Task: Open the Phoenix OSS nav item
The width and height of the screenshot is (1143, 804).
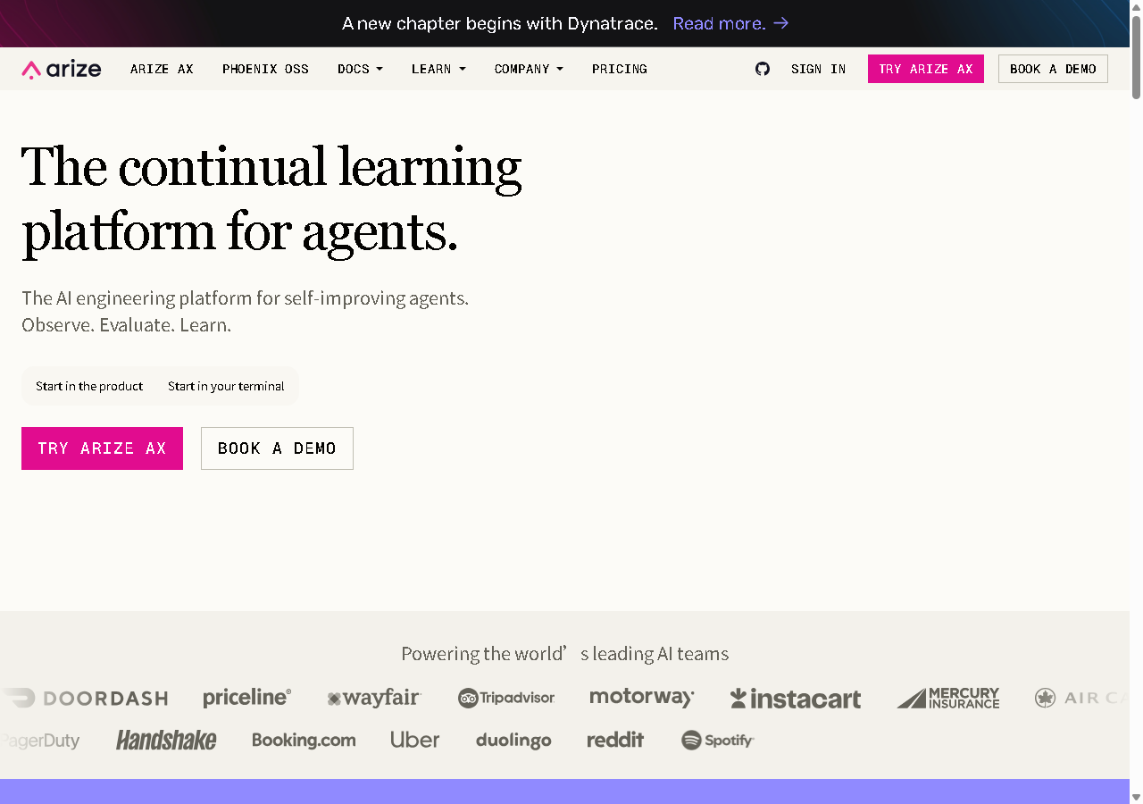Action: click(x=265, y=69)
